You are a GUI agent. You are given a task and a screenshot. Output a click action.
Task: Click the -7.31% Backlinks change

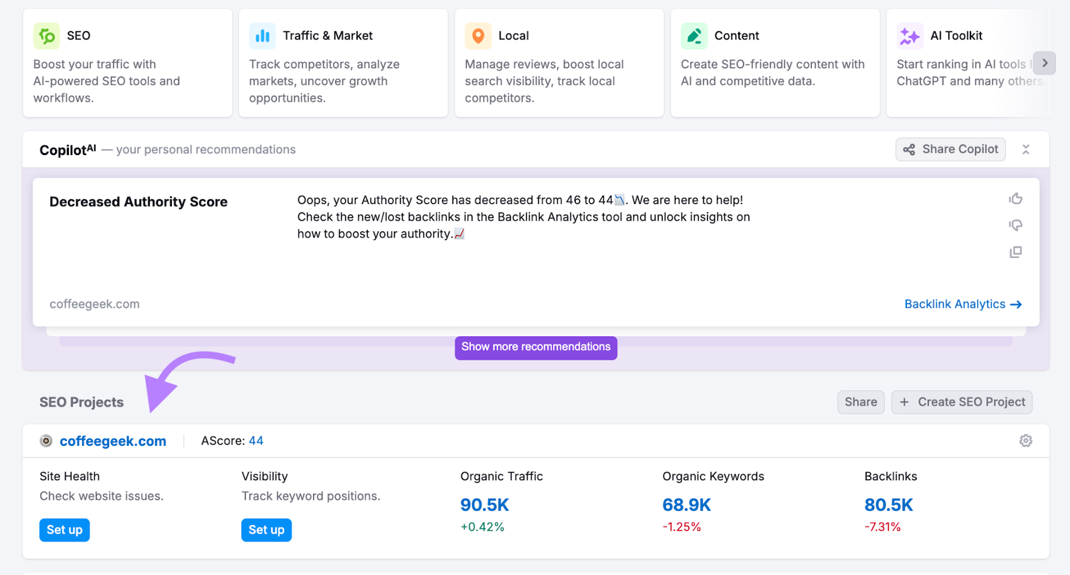883,527
